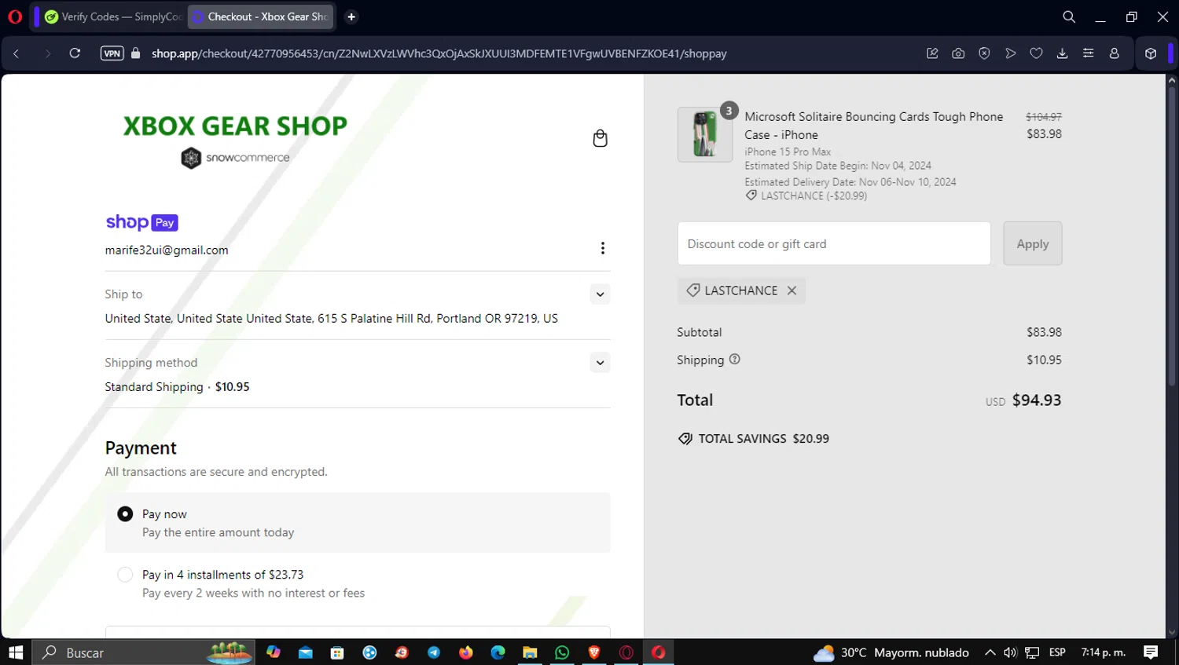The image size is (1179, 665).
Task: Select the Checkout Xbox Gear Shop tab
Action: [261, 16]
